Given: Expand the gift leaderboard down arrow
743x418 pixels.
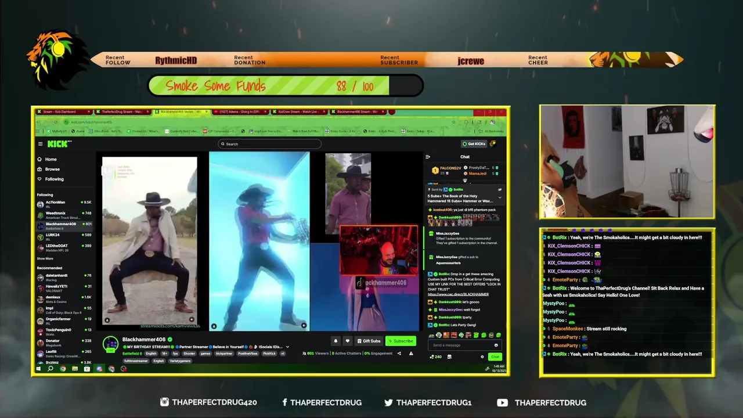Looking at the screenshot, I should (x=464, y=181).
